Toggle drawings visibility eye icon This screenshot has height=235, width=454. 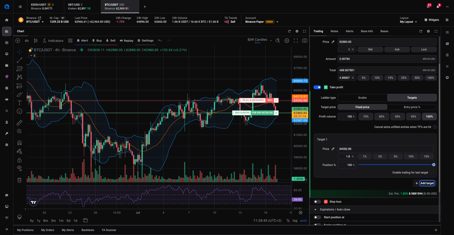pos(19,168)
